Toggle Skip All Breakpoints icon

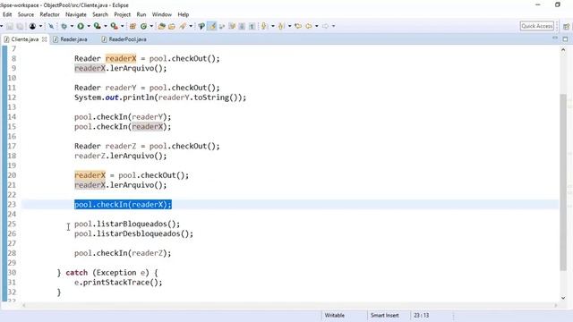tap(51, 26)
